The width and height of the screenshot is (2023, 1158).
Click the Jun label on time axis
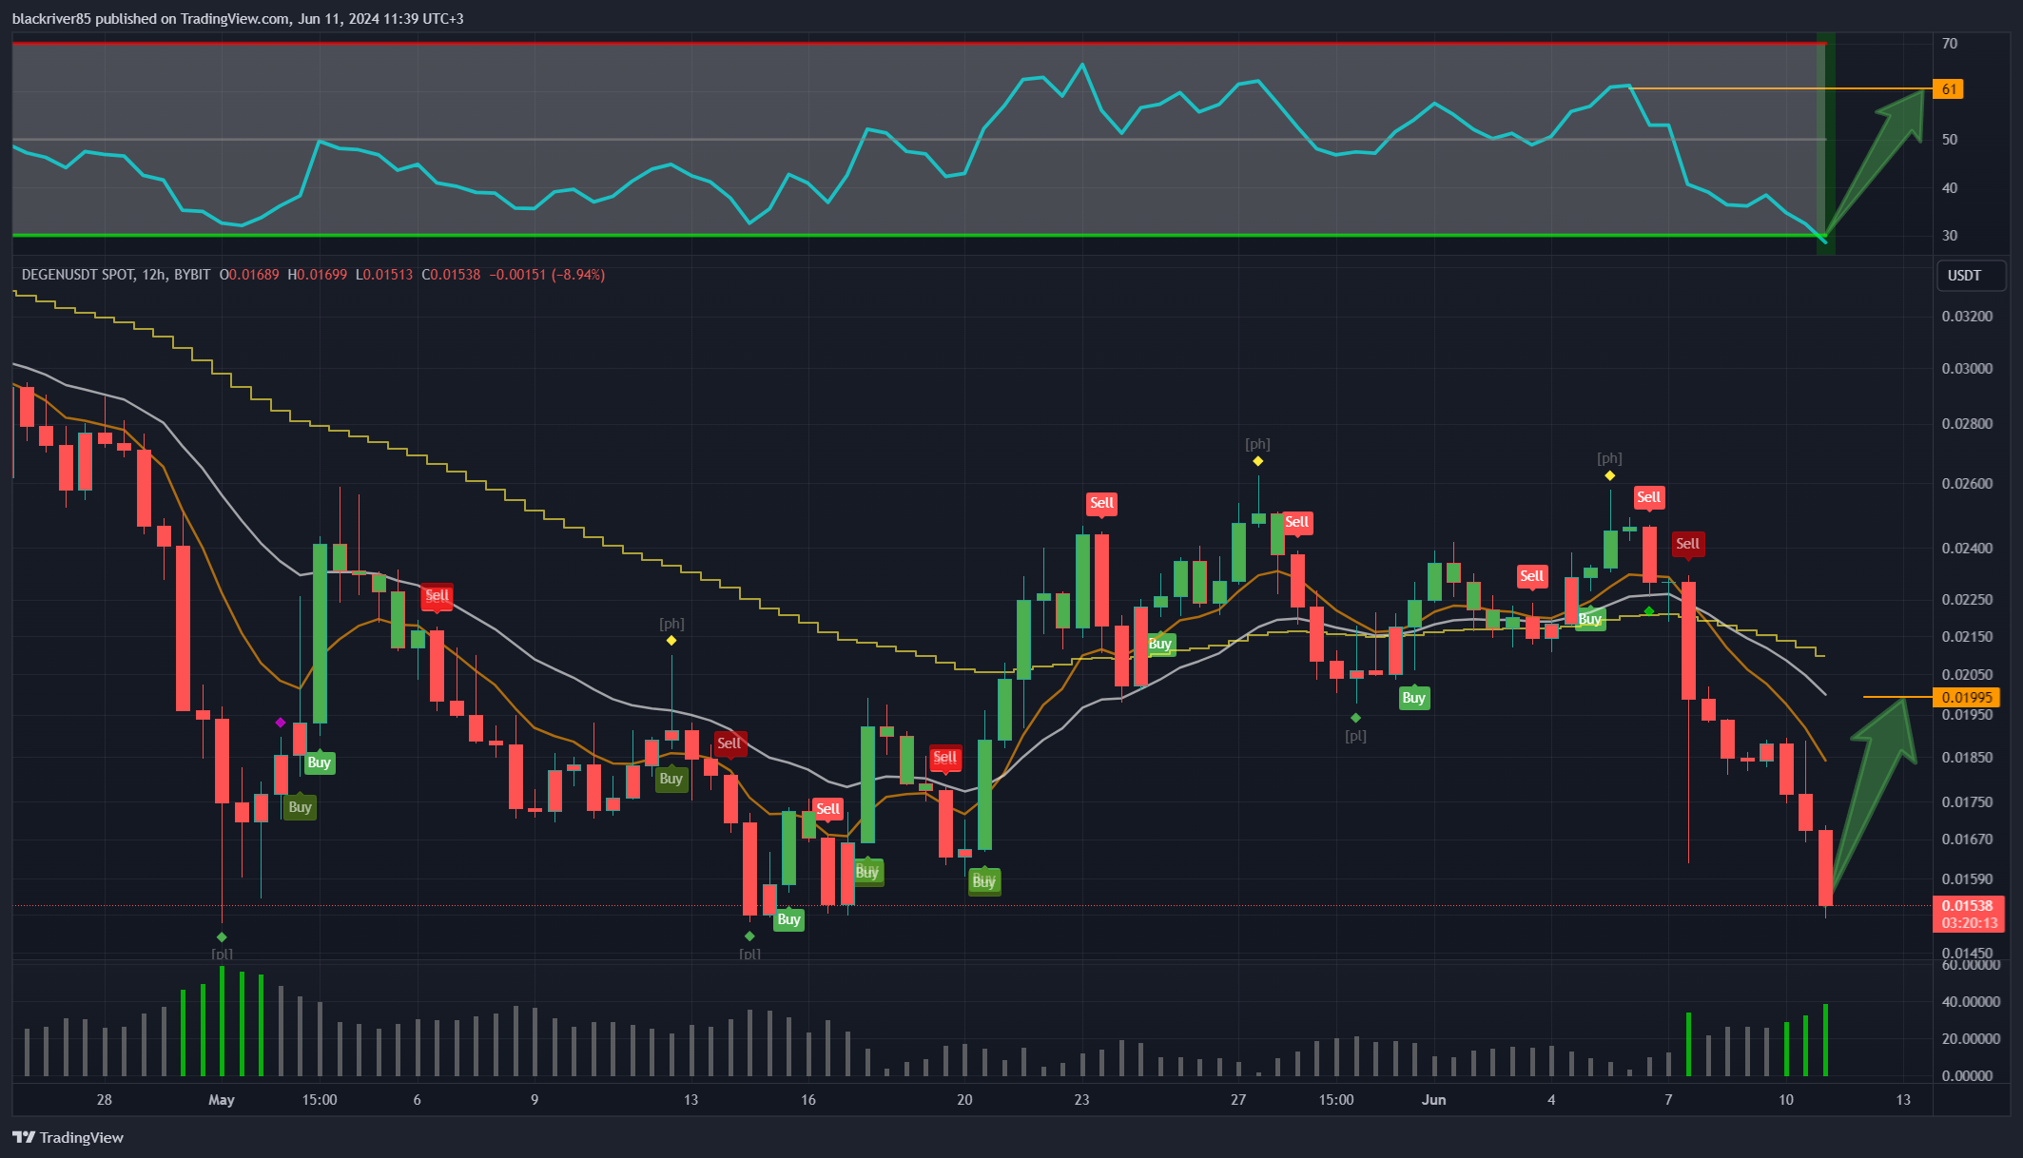tap(1434, 1100)
